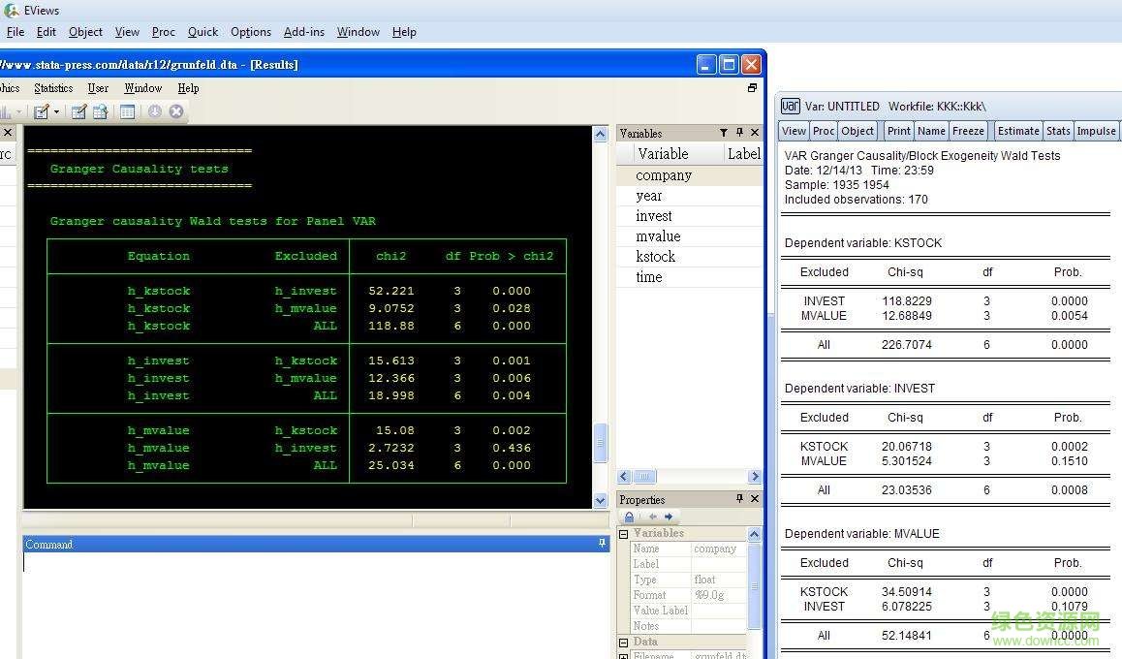Toggle auto-hide pin on the Variables pane
This screenshot has height=659, width=1122.
tap(739, 133)
